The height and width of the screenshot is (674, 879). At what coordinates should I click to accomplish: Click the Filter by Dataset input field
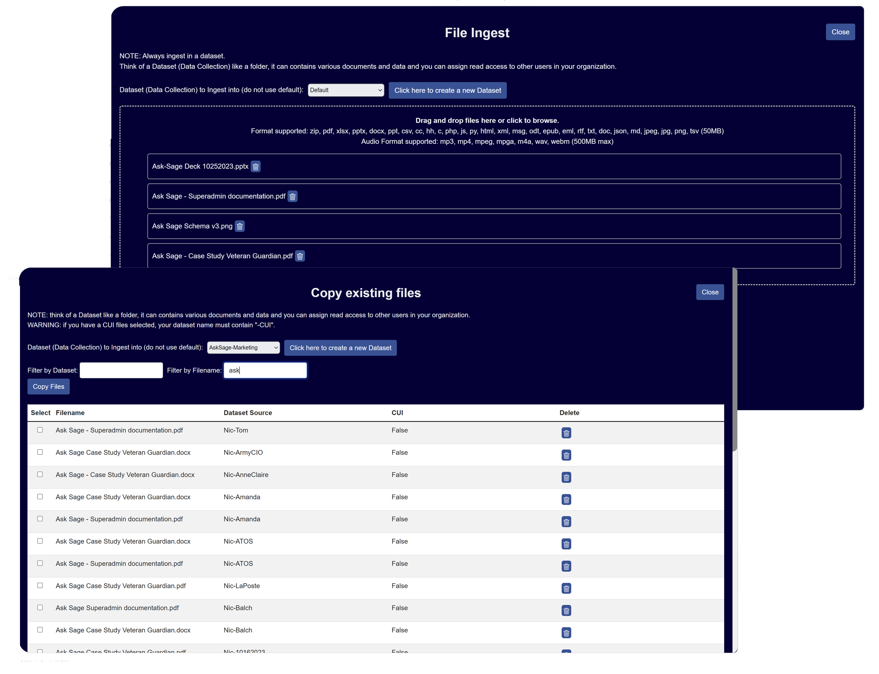121,370
